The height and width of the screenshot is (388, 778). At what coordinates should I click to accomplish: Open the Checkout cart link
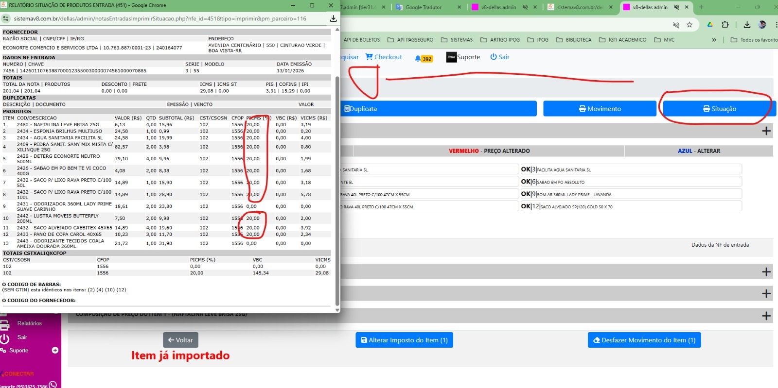coord(384,57)
